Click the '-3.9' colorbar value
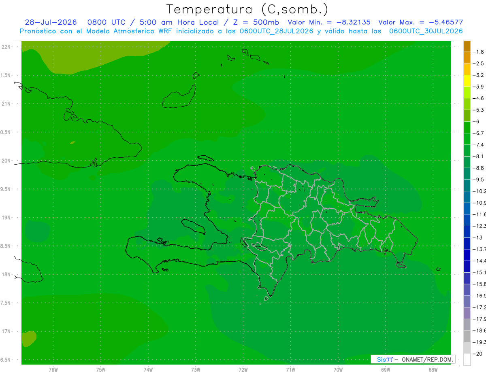 [479, 87]
